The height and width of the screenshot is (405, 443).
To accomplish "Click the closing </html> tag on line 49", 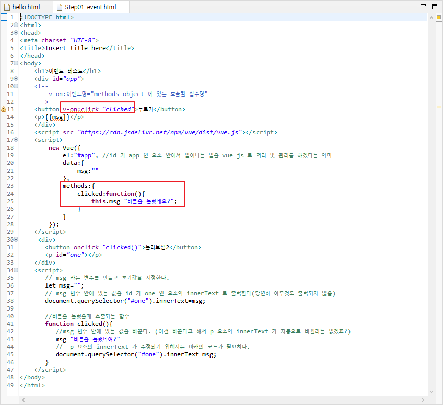I will pyautogui.click(x=33, y=385).
